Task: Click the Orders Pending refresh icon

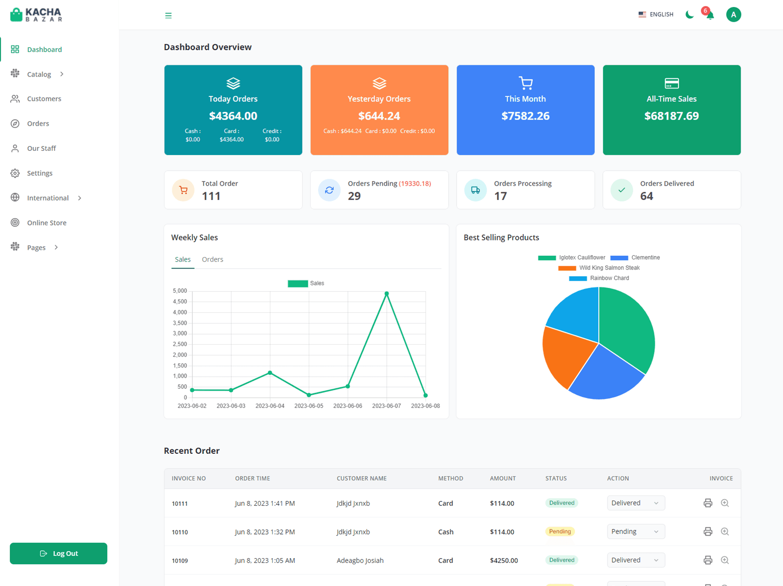Action: tap(329, 190)
